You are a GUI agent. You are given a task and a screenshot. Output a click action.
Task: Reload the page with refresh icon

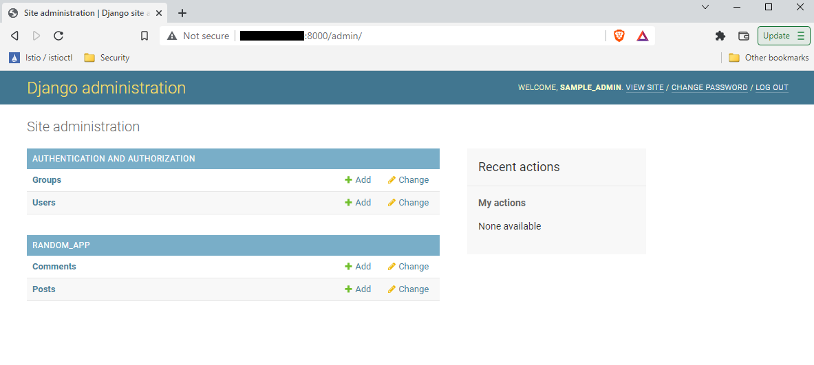[x=58, y=36]
